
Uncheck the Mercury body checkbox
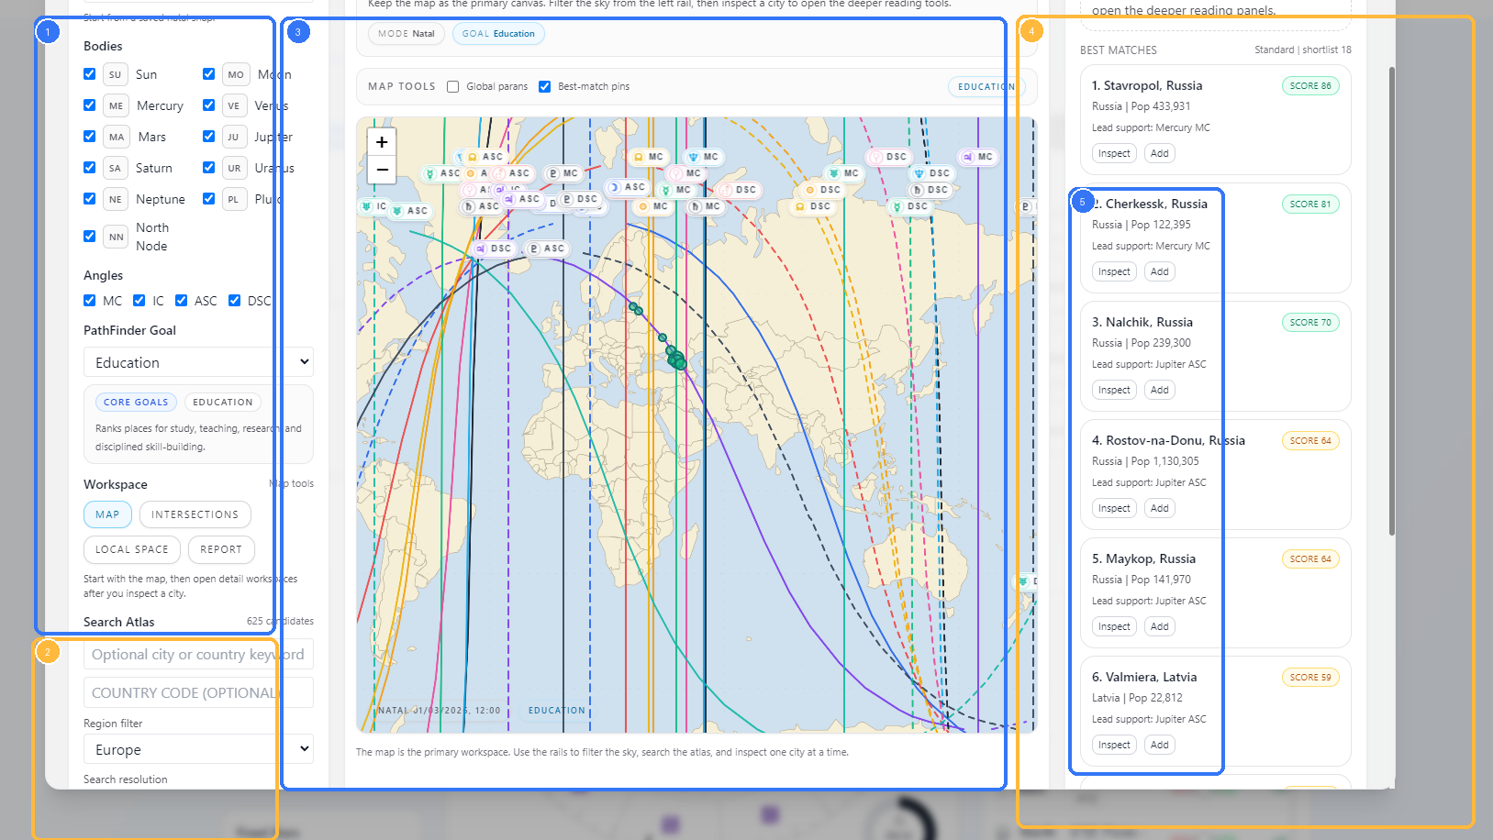(x=89, y=105)
